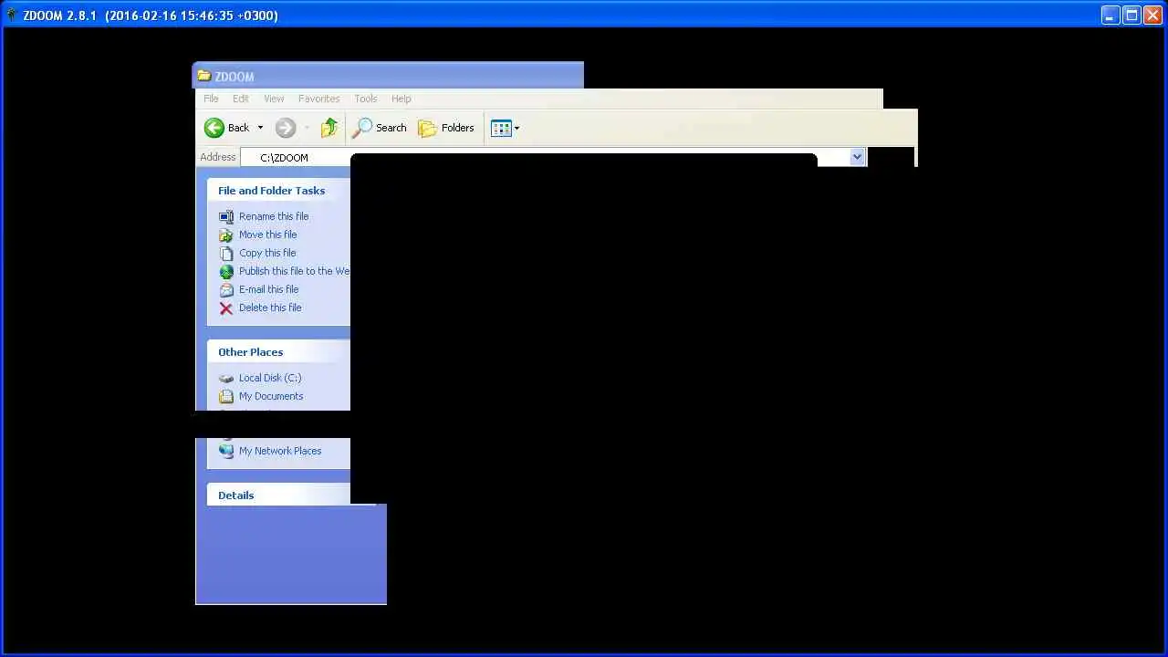This screenshot has height=657, width=1168.
Task: Minimize the ZDOOM 2.8.1 window
Action: [x=1111, y=16]
